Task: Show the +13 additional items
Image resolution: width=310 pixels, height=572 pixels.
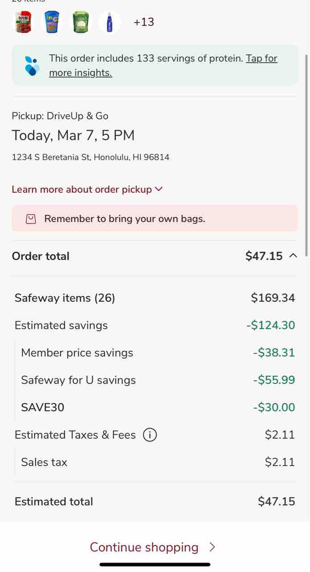Action: 143,22
